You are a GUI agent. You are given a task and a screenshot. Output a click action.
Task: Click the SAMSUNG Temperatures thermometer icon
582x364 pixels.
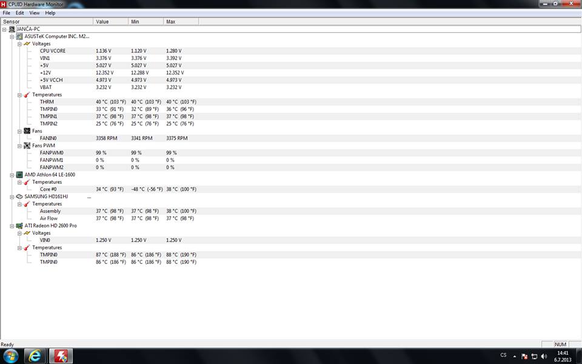(x=27, y=204)
